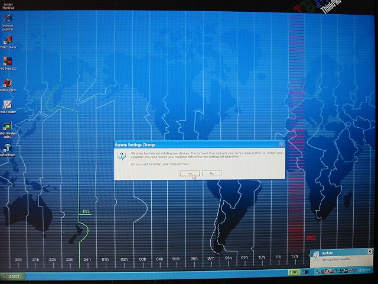Open the Windows Start menu
This screenshot has width=378, height=284.
(13, 276)
